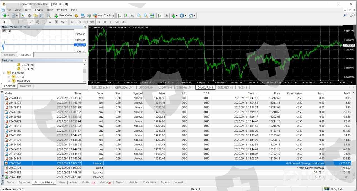Image resolution: width=357 pixels, height=191 pixels.
Task: Select the trendline drawing tool
Action: click(31, 22)
